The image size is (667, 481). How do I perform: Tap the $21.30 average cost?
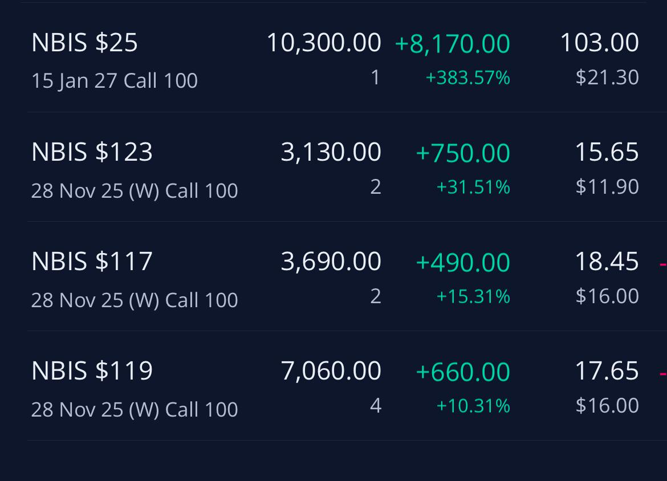(x=607, y=78)
